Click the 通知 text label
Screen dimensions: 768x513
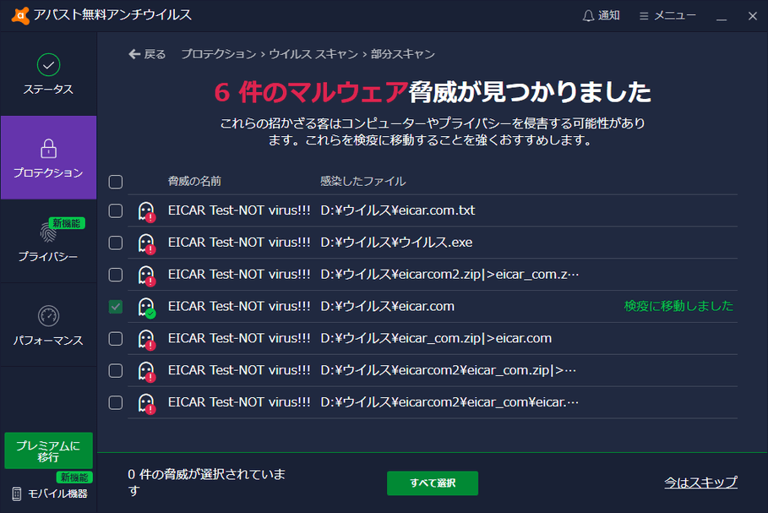coord(609,16)
